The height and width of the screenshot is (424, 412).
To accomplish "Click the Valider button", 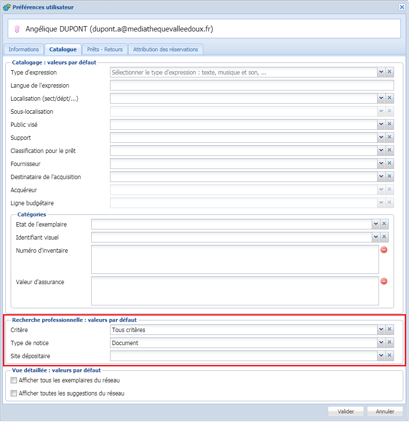I will (346, 411).
